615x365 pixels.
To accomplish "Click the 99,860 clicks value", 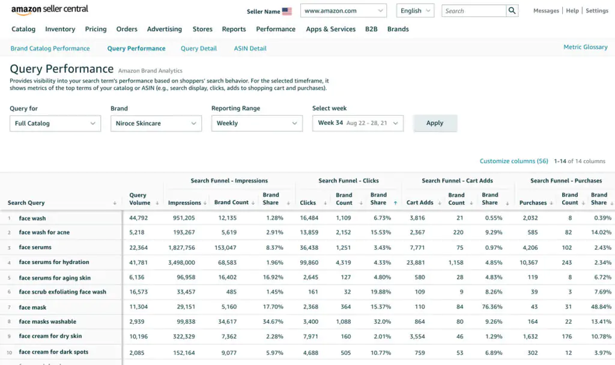I will click(x=309, y=263).
